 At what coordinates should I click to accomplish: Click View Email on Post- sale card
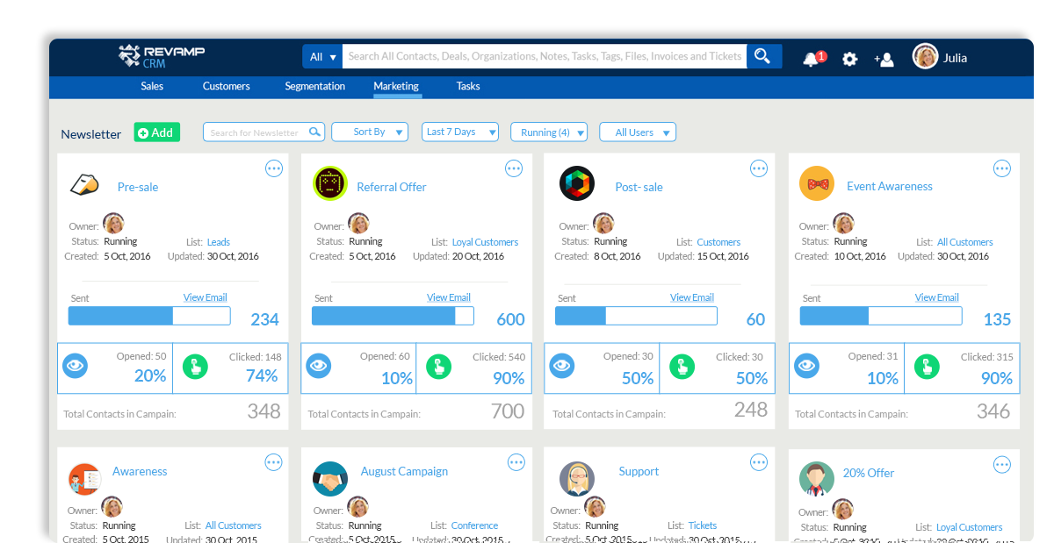[692, 297]
